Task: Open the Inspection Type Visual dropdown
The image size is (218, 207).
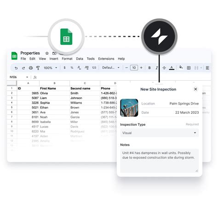Action: [160, 133]
